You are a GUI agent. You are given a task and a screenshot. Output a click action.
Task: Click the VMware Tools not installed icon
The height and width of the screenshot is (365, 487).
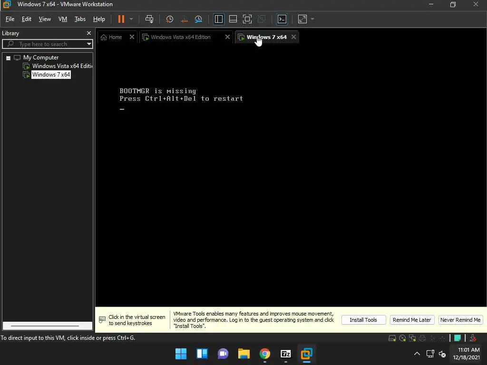click(473, 338)
